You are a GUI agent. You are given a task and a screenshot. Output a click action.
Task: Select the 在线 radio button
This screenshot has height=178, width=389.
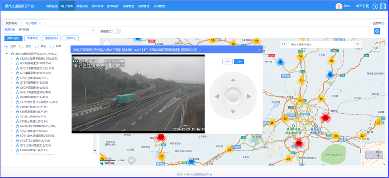tap(21, 46)
